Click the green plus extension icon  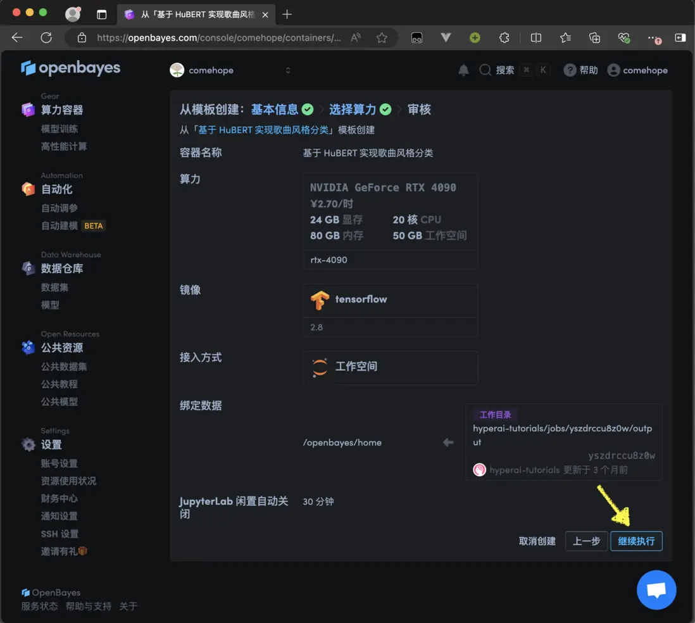tap(475, 38)
